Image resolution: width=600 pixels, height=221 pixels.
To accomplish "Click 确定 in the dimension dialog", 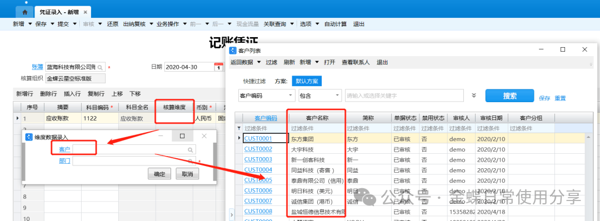I will click(x=159, y=174).
